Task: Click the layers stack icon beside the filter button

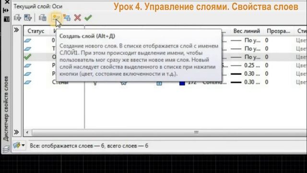Action: pyautogui.click(x=6, y=148)
